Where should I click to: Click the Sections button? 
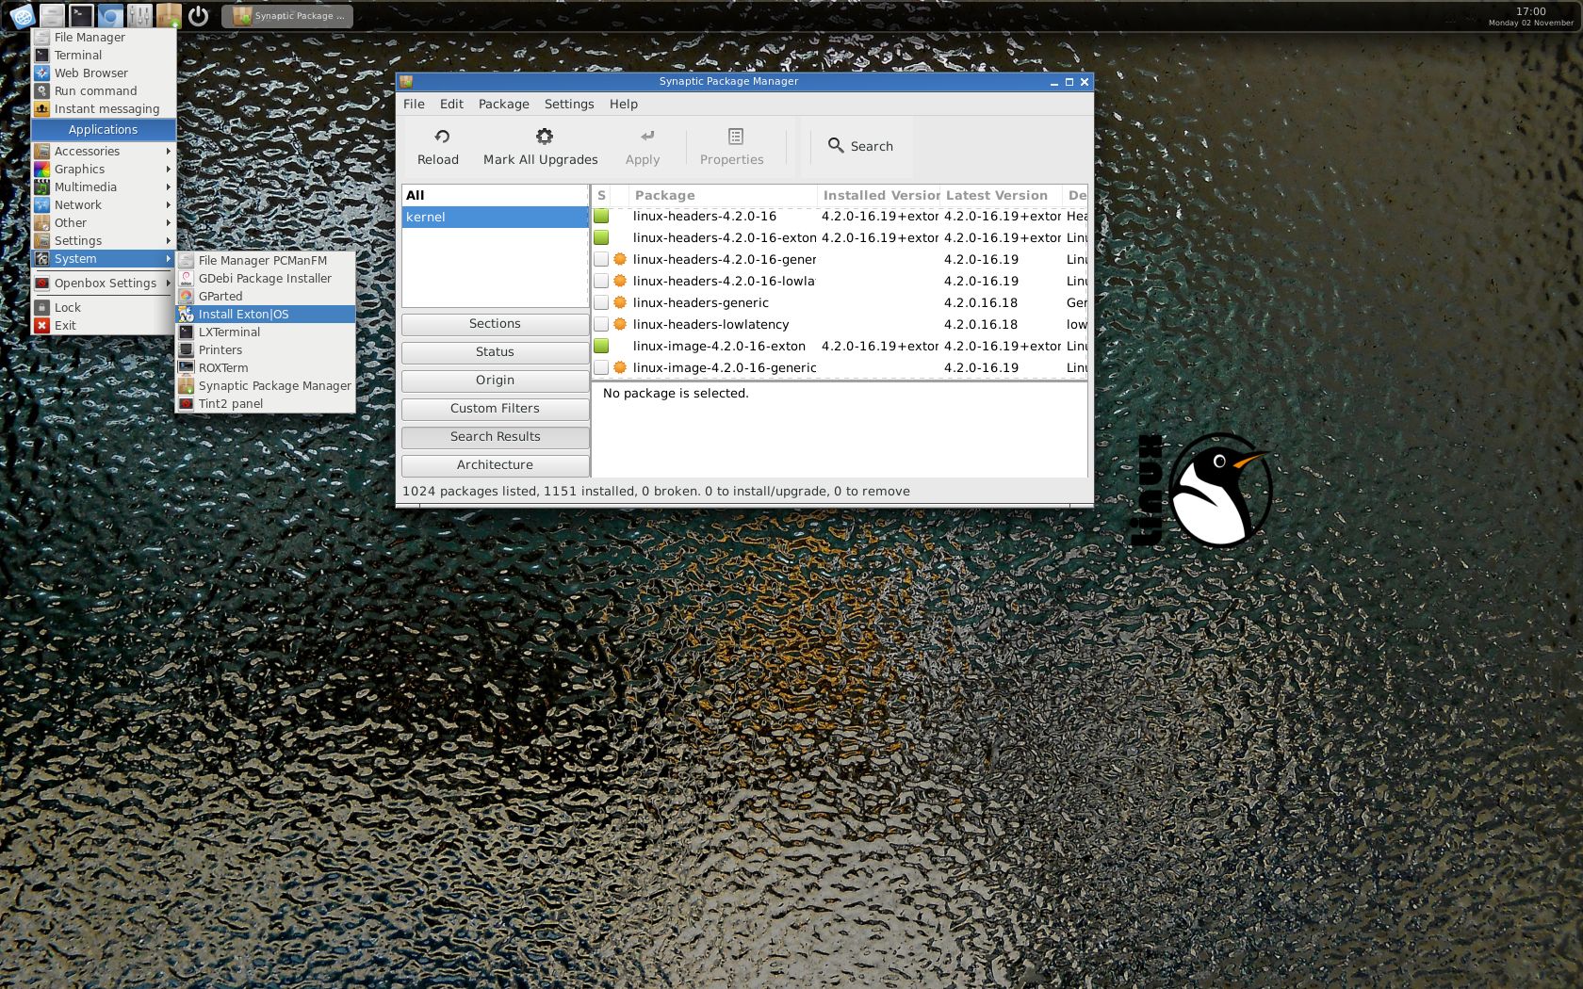[495, 324]
